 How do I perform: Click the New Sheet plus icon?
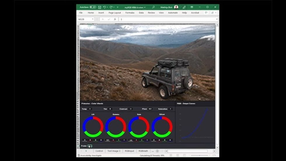pos(157,151)
